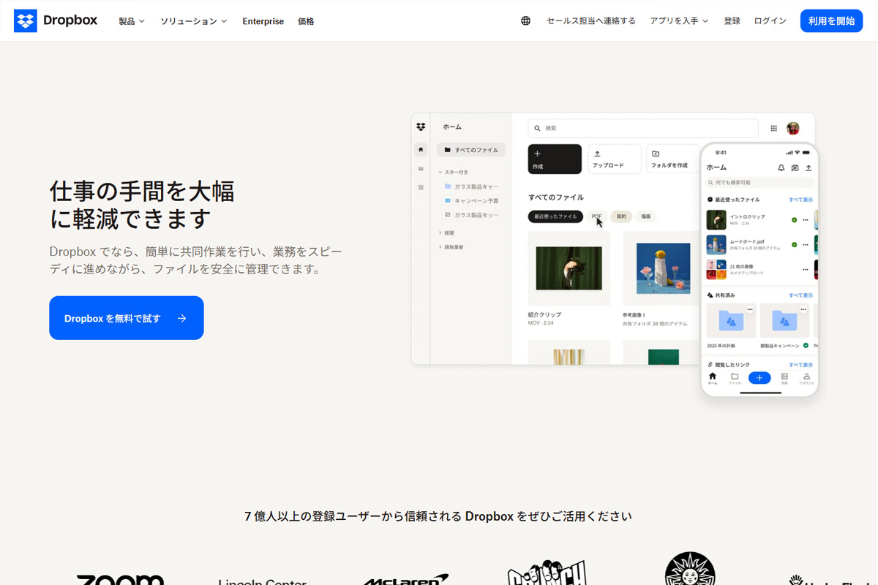Open ガラス製品モッ… starred item
The image size is (878, 585).
(471, 215)
